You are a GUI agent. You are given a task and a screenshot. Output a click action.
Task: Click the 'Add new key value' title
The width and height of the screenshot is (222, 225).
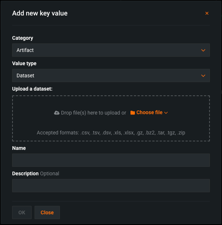point(40,13)
